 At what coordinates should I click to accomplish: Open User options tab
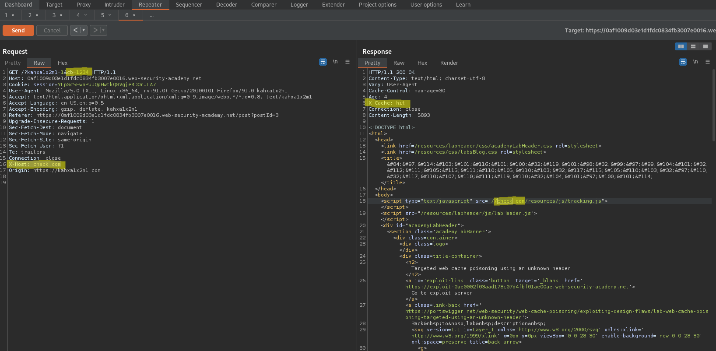(426, 5)
